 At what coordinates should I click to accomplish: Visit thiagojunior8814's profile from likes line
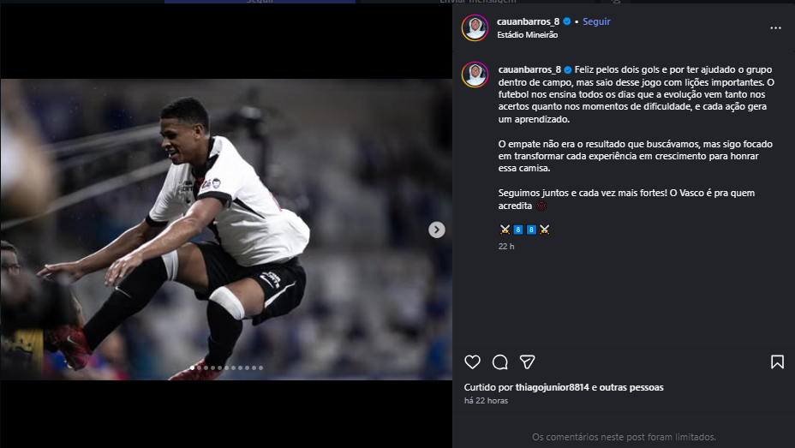(553, 387)
